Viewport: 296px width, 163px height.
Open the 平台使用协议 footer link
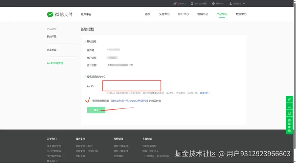54,151
